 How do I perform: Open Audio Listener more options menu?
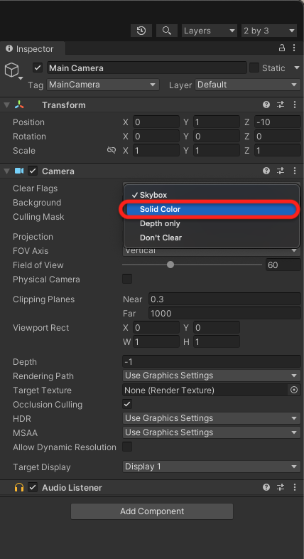click(x=294, y=487)
